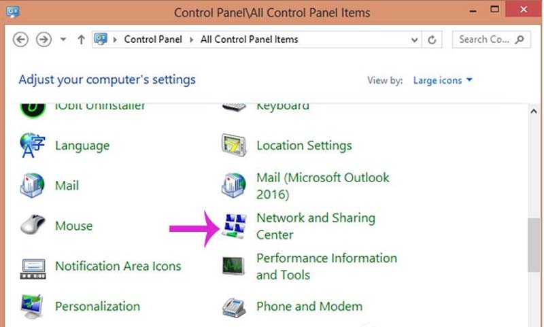Open the Location Settings link
The width and height of the screenshot is (544, 327).
(x=303, y=145)
